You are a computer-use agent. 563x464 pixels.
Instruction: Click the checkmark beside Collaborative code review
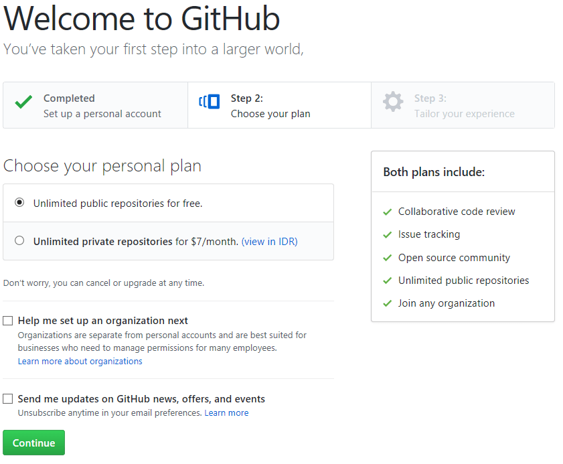[x=388, y=211]
